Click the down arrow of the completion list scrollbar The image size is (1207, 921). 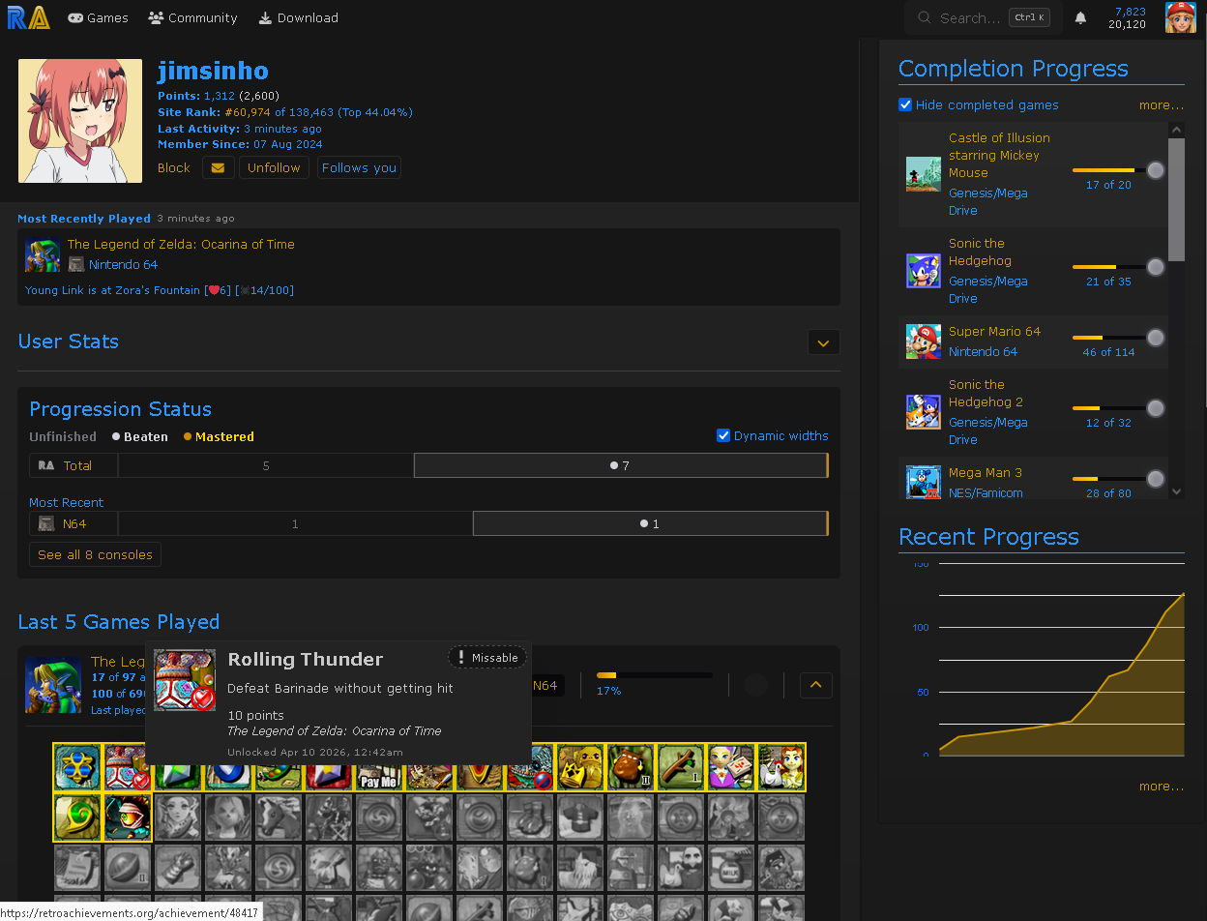coord(1176,491)
